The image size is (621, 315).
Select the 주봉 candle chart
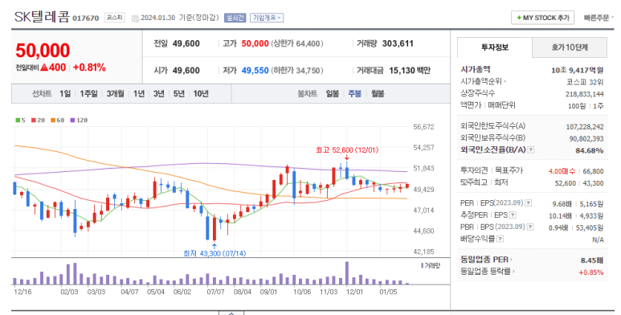(355, 94)
